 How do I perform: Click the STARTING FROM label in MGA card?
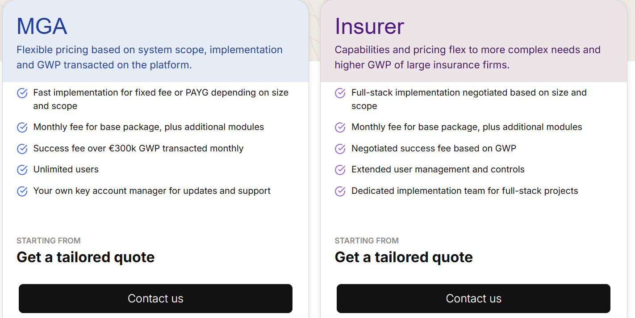tap(48, 240)
